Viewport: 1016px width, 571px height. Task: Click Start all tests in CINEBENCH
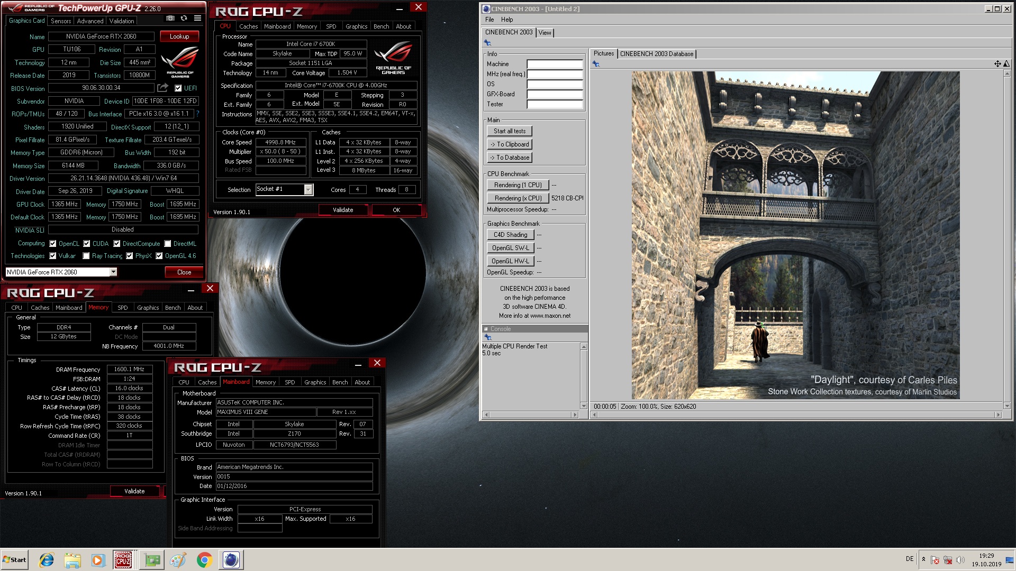[x=510, y=131]
